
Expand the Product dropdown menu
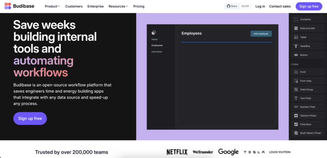coord(52,6)
